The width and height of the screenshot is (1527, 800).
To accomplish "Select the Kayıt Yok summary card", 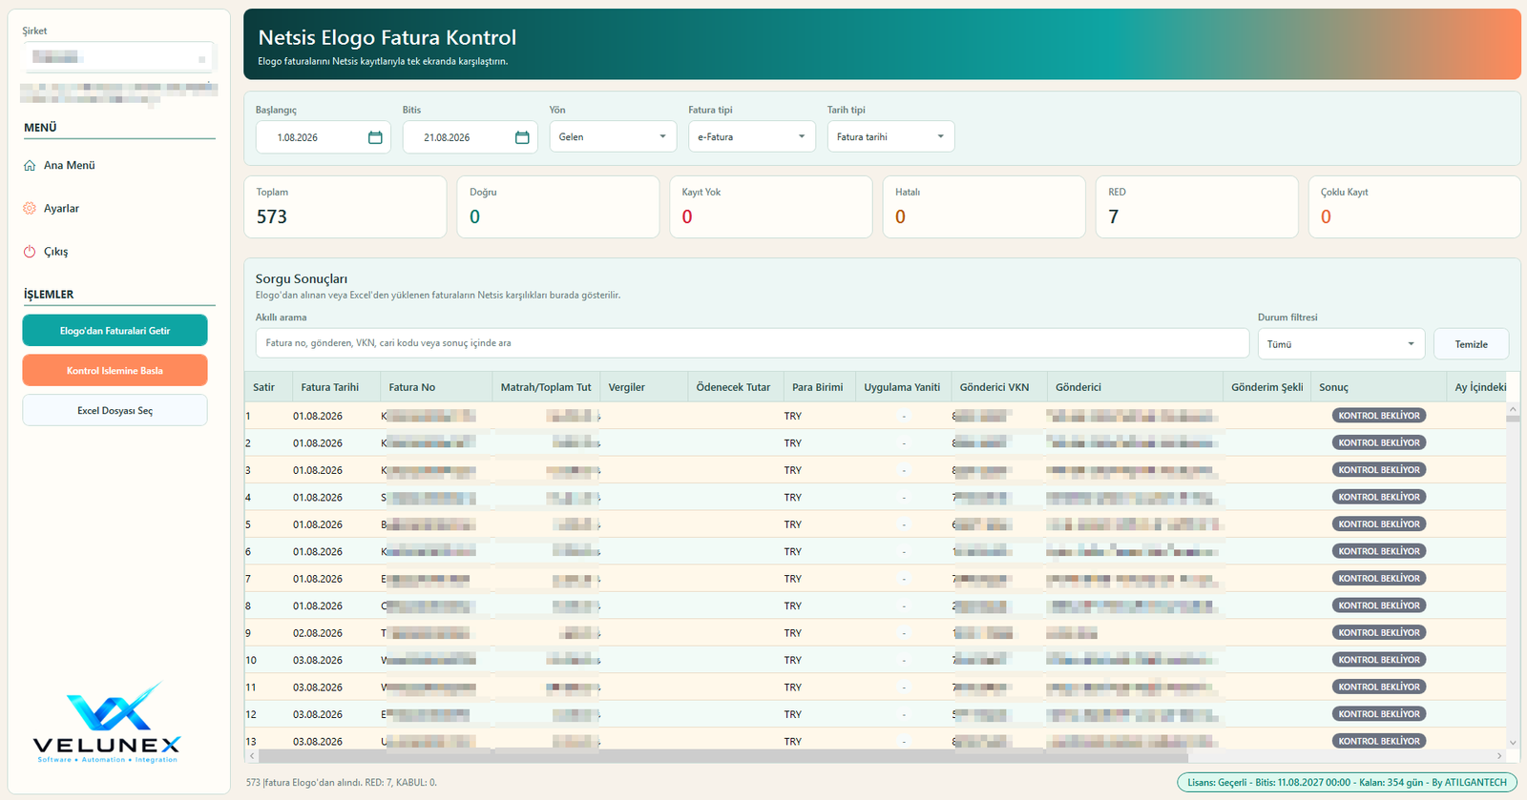I will pos(771,207).
